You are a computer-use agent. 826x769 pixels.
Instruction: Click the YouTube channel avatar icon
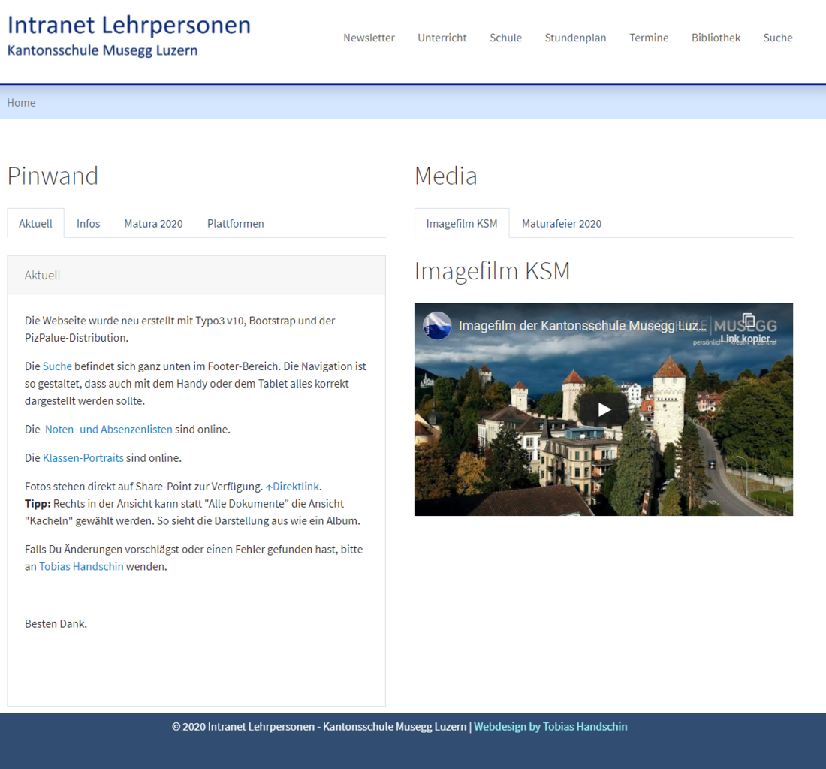tap(437, 326)
